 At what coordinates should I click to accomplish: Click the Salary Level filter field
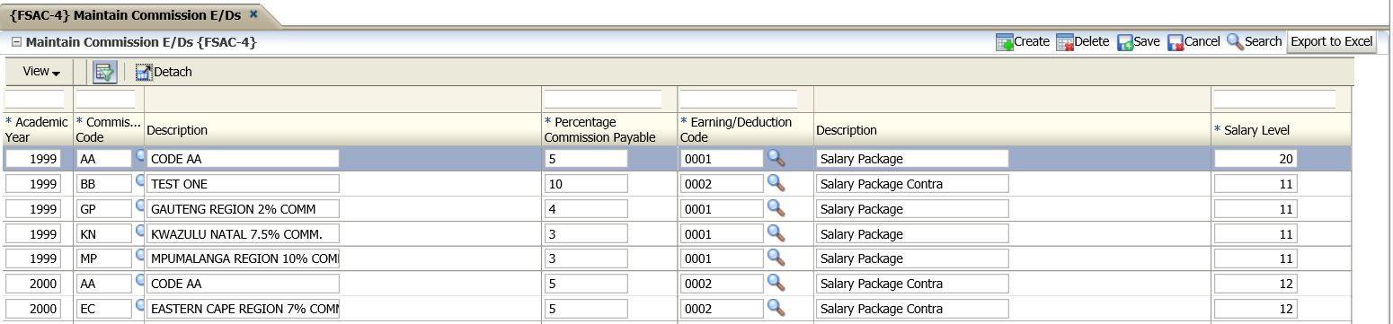(1274, 99)
